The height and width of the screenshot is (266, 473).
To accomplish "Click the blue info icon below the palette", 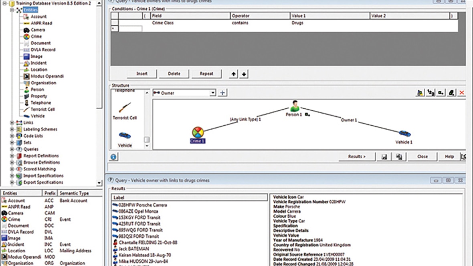I will point(113,157).
